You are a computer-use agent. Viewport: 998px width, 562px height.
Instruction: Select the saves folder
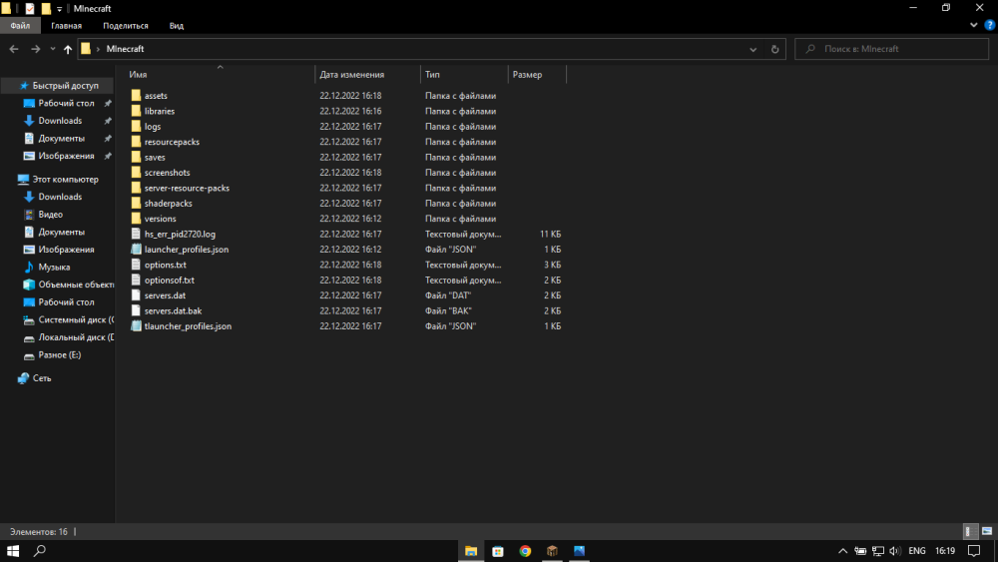(155, 157)
